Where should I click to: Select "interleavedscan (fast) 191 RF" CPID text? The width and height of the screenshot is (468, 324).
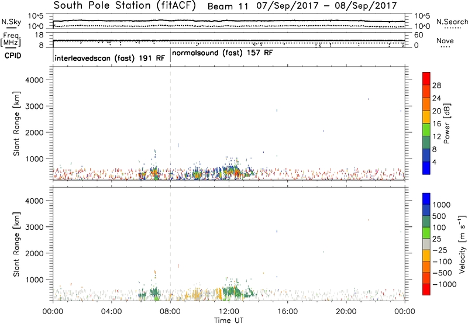pos(109,58)
